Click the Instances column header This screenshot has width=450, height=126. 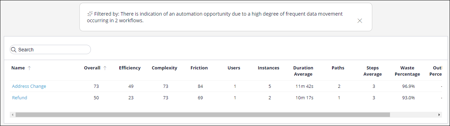click(x=269, y=68)
